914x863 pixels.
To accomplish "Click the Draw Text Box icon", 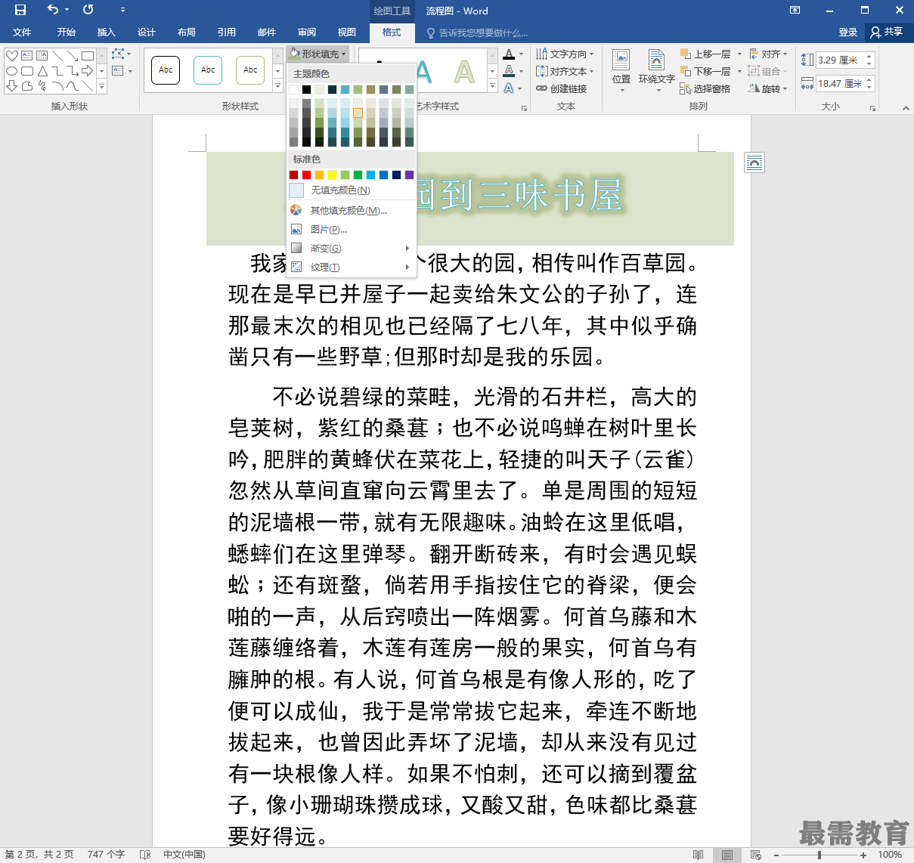I will click(118, 71).
